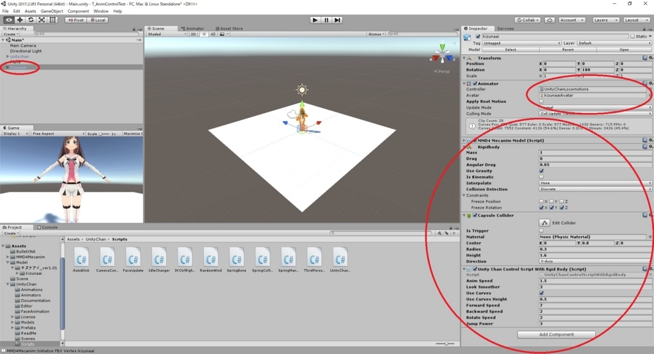Image resolution: width=654 pixels, height=354 pixels.
Task: Click model Open button
Action: [x=624, y=50]
